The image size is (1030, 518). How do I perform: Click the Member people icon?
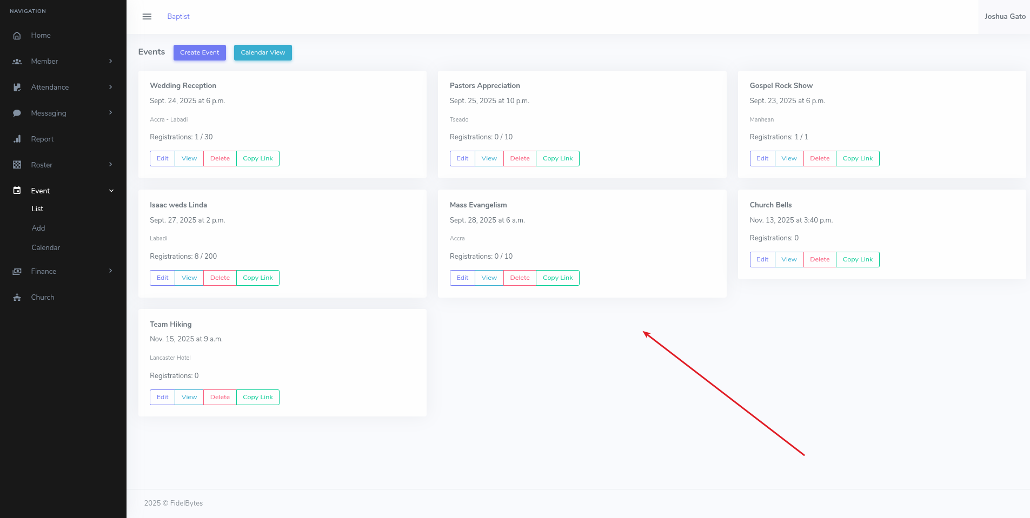pos(17,62)
